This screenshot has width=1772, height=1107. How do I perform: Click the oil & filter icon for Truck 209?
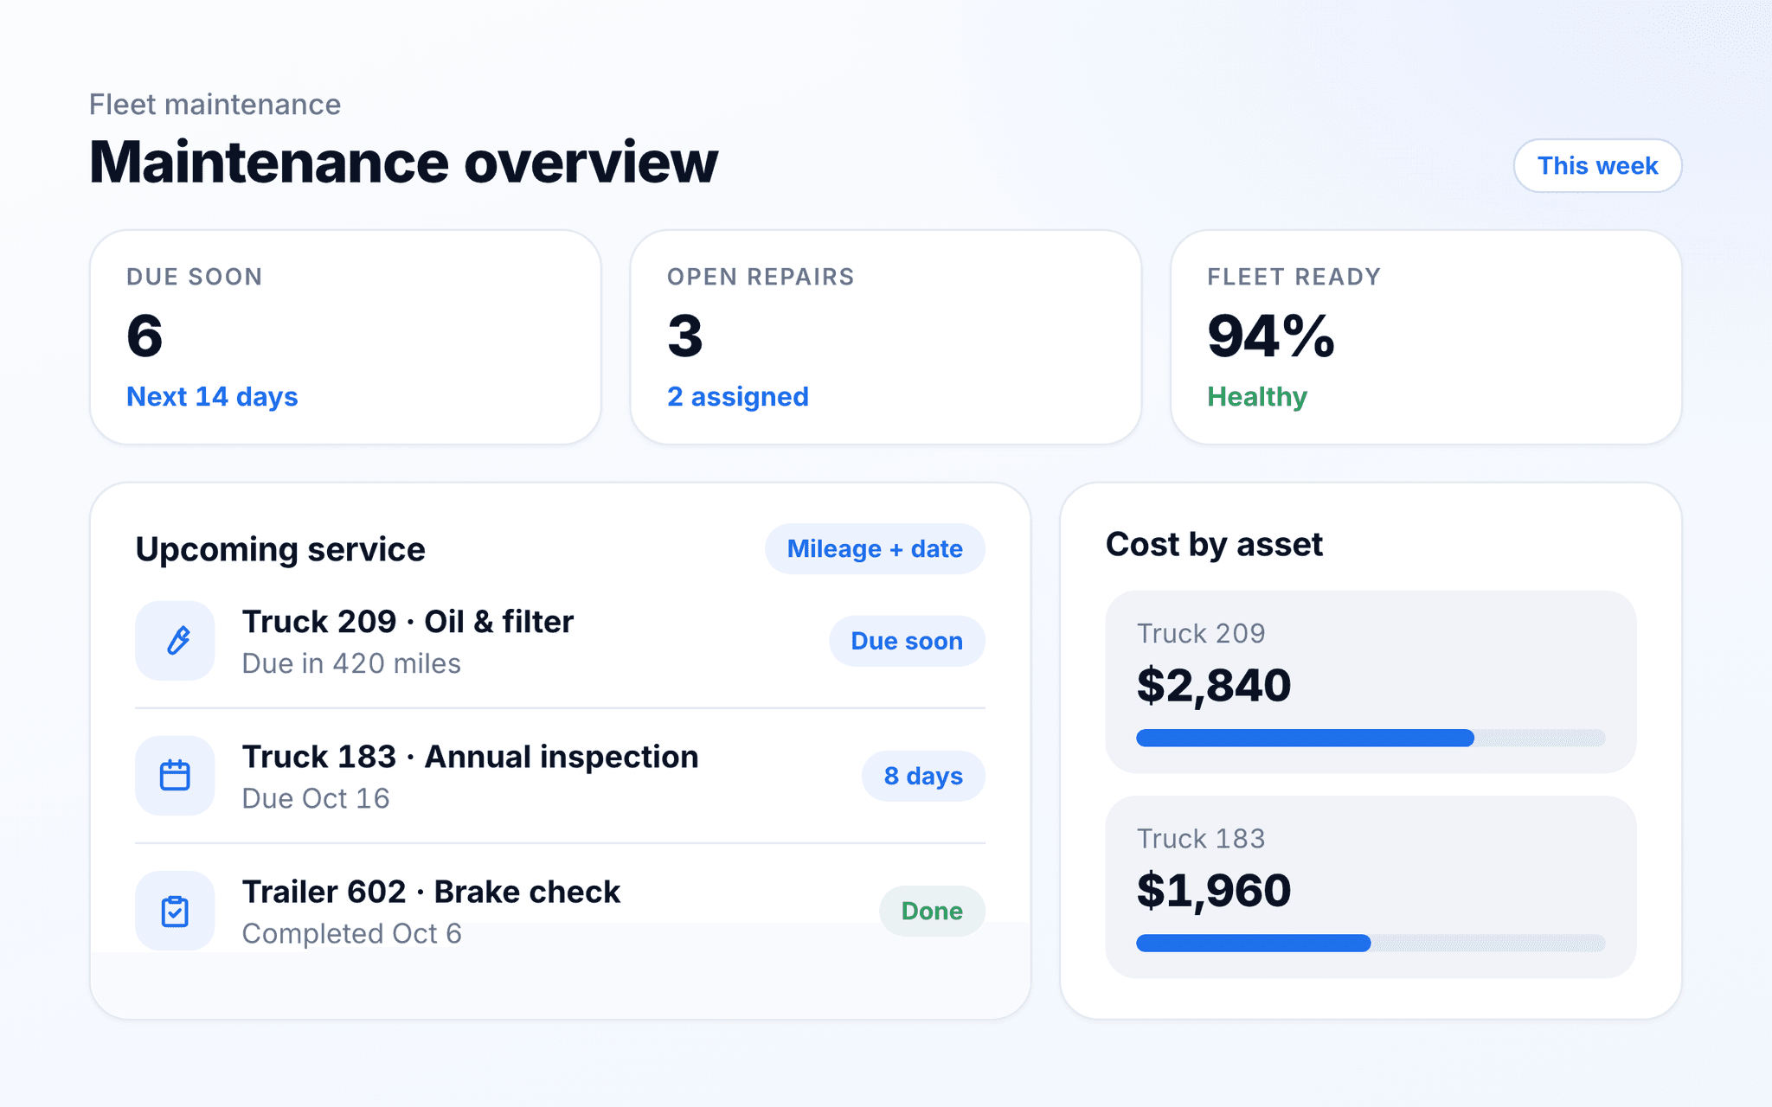pyautogui.click(x=175, y=641)
